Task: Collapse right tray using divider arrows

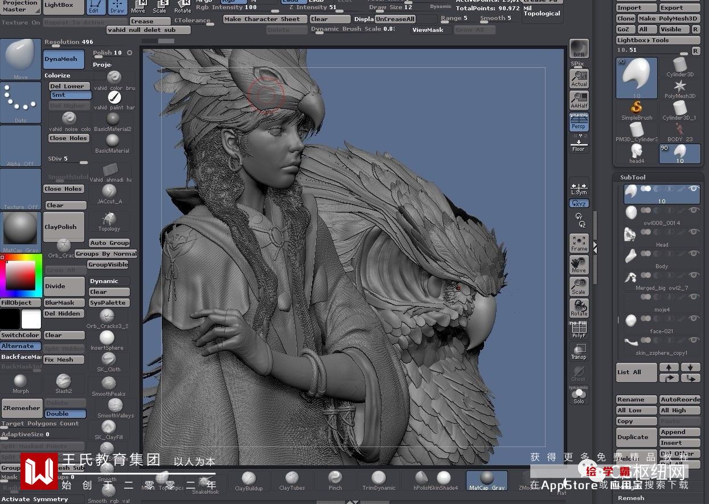Action: tap(595, 246)
